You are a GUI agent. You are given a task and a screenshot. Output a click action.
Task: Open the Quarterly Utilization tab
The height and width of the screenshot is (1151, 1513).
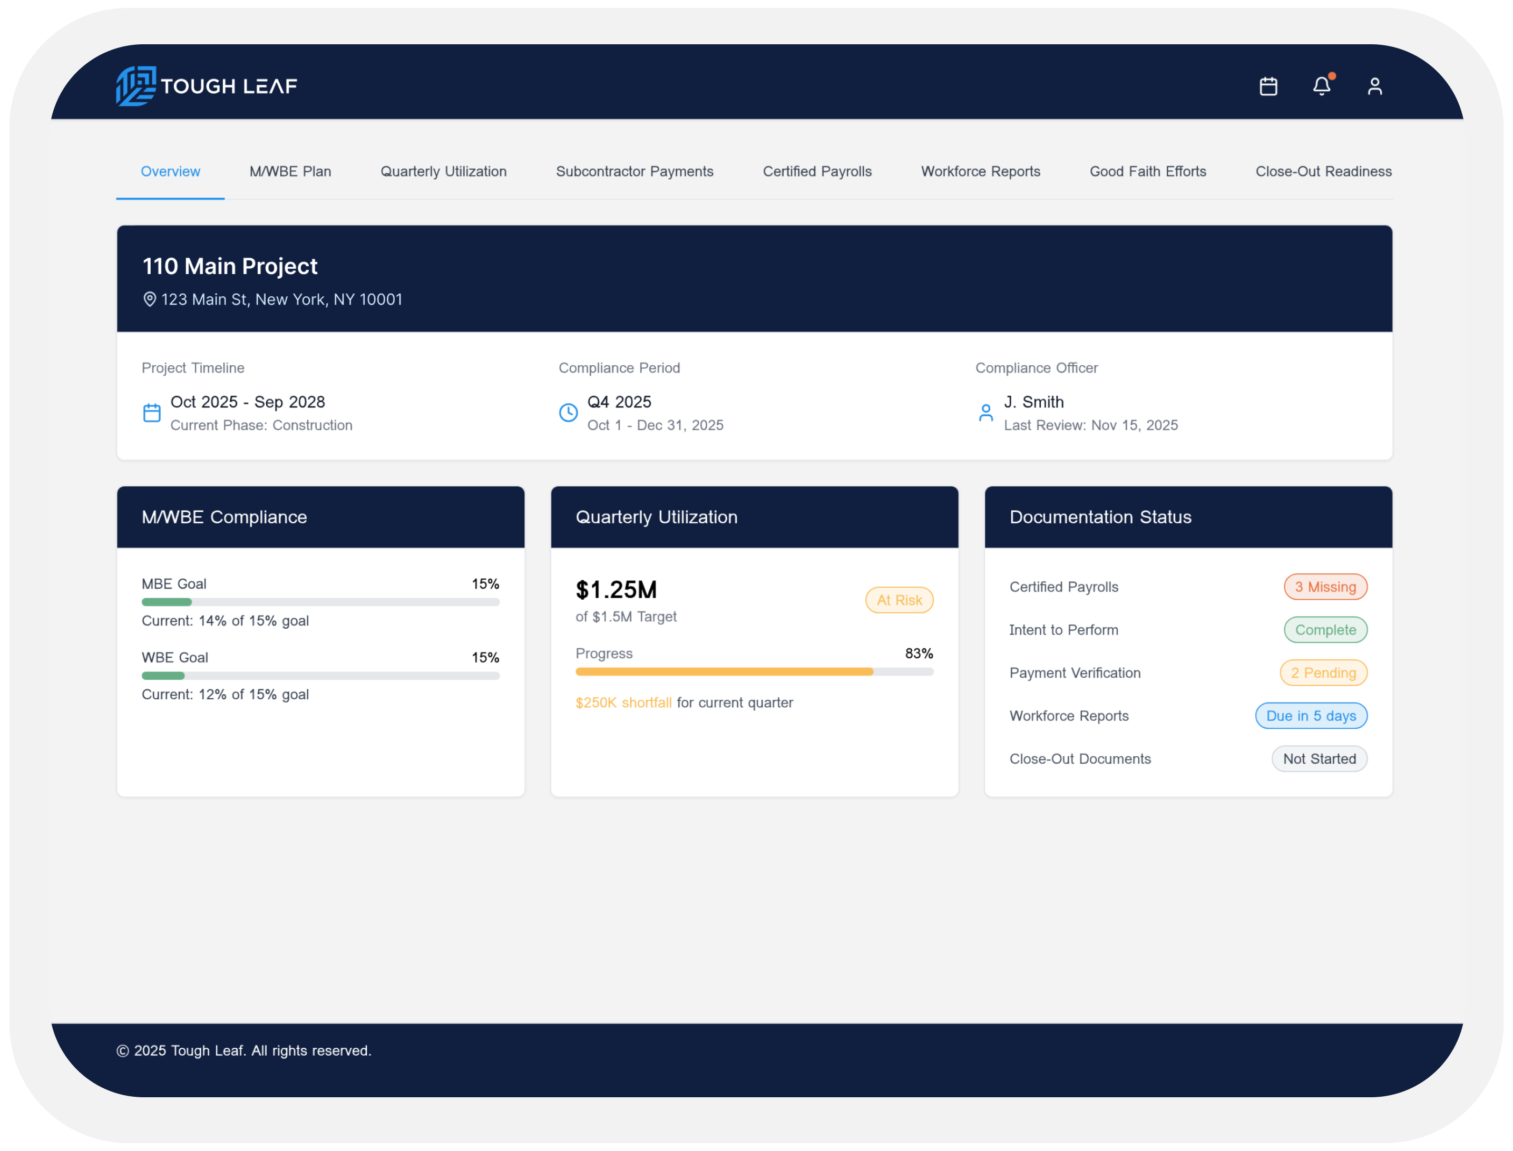pos(443,171)
